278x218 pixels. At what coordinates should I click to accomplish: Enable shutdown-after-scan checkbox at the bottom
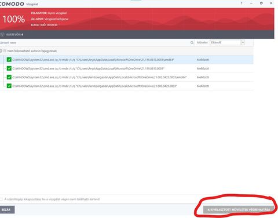[1, 199]
